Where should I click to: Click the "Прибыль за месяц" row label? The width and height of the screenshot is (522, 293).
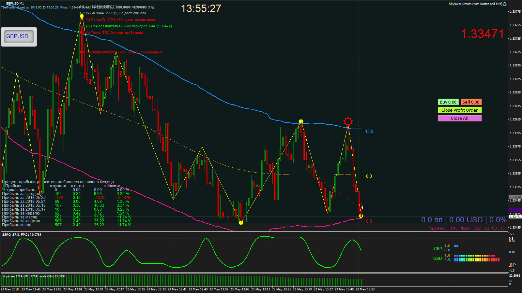pyautogui.click(x=20, y=217)
